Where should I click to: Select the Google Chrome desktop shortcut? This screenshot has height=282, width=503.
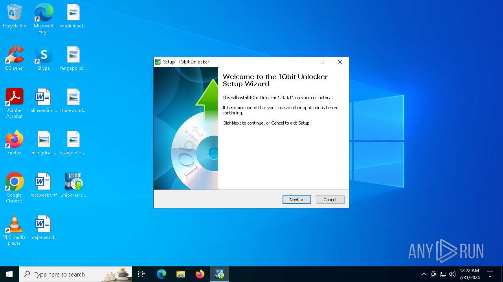(x=15, y=188)
